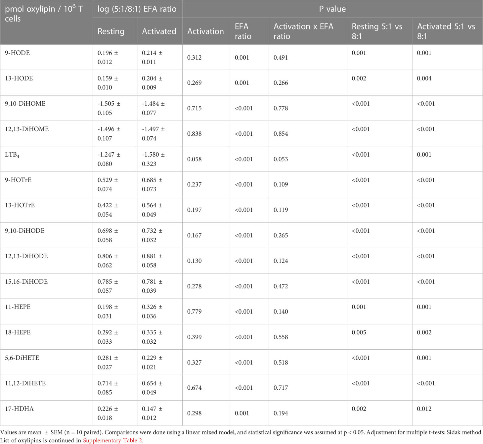This screenshot has width=483, height=444.
Task: Click the LTB4 Activated value -1.580 ± 0.323
Action: coord(153,159)
